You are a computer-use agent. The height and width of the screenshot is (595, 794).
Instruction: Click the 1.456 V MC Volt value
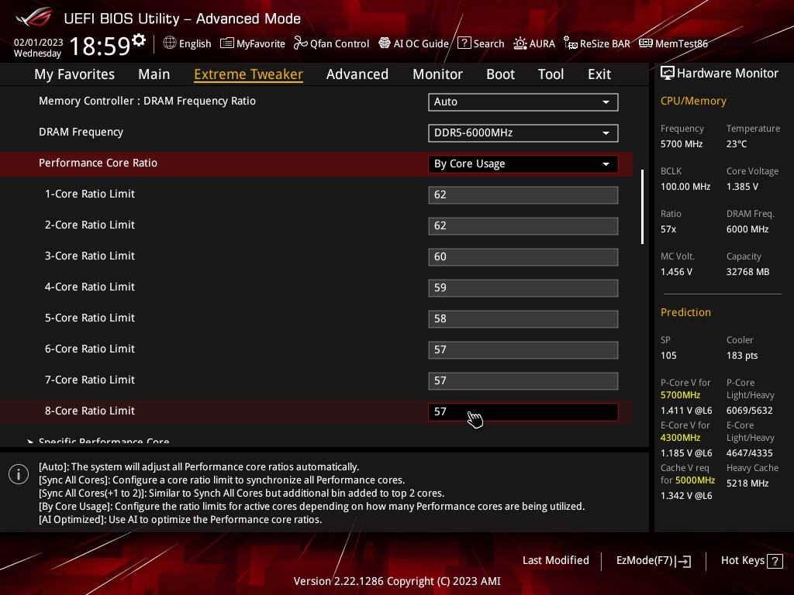676,272
